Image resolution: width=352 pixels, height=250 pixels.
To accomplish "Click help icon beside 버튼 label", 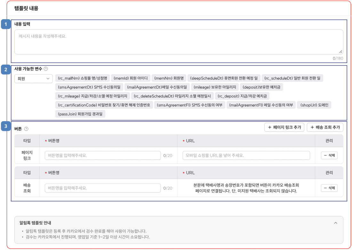I will click(x=26, y=129).
